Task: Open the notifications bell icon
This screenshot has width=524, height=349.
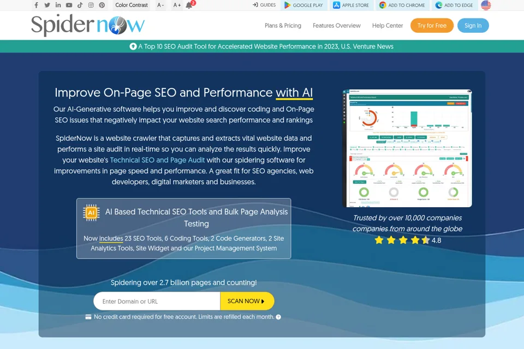Action: pyautogui.click(x=189, y=5)
